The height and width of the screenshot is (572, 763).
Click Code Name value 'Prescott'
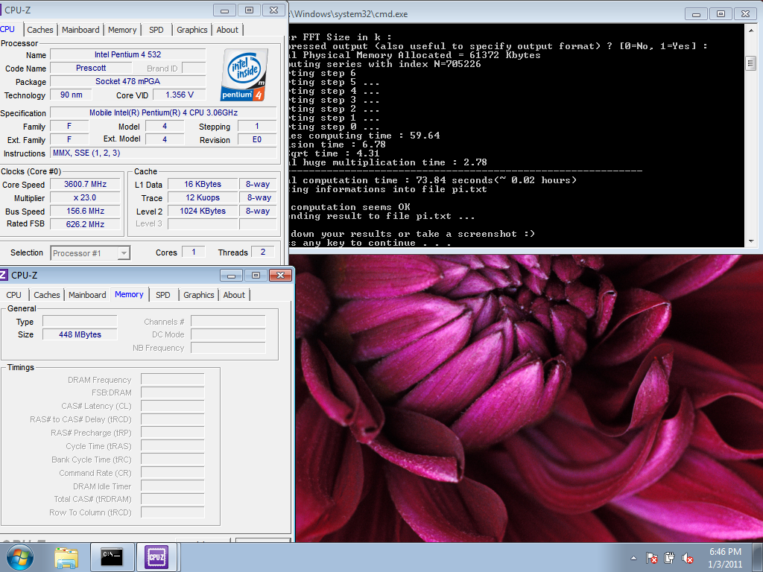point(91,68)
